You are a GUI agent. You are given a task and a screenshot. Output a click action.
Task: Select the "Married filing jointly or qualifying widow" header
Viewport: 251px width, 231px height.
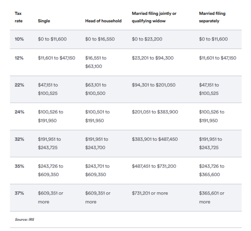click(x=154, y=17)
